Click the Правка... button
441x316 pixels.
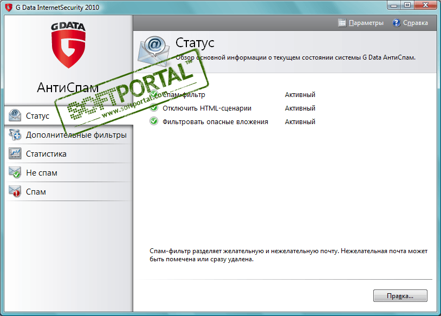tap(400, 296)
